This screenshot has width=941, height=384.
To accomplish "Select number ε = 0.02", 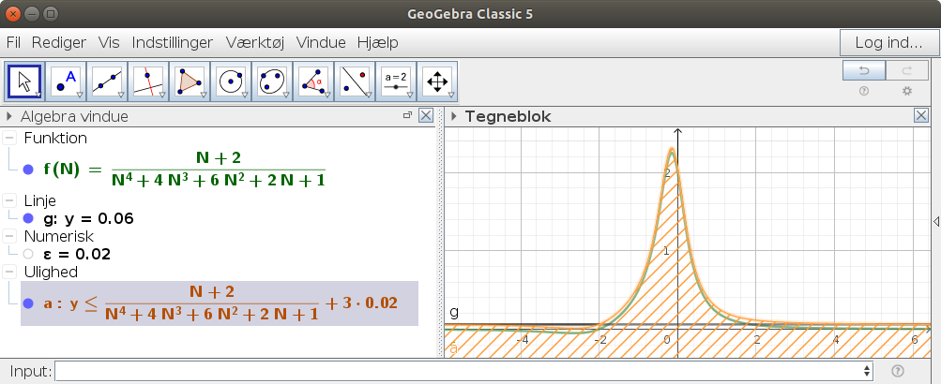I will 77,254.
